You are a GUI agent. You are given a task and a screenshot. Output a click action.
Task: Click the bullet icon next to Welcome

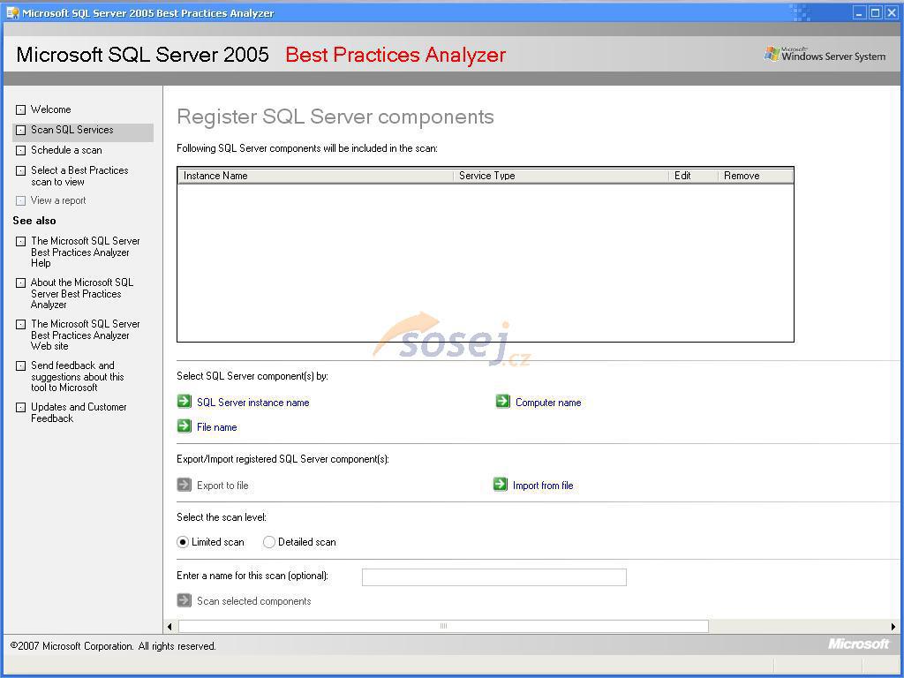coord(21,109)
